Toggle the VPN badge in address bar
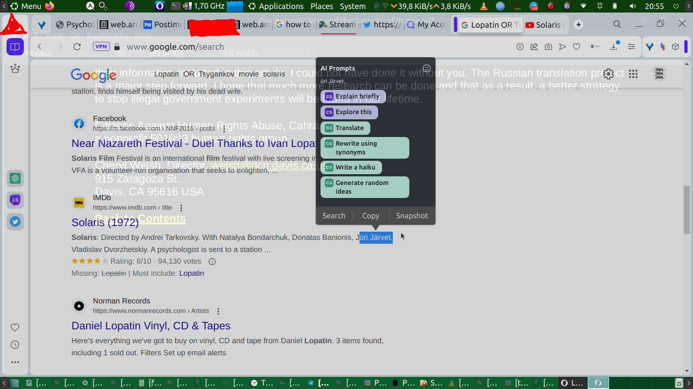Viewport: 693px width, 389px height. pos(101,47)
